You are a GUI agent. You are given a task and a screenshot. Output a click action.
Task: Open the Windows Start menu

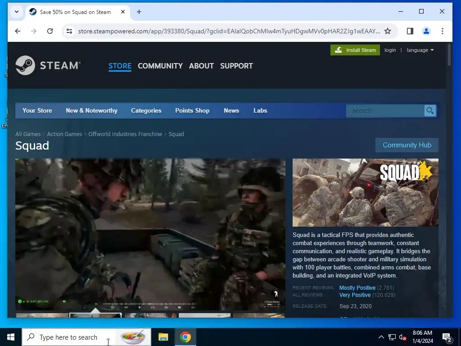click(11, 337)
